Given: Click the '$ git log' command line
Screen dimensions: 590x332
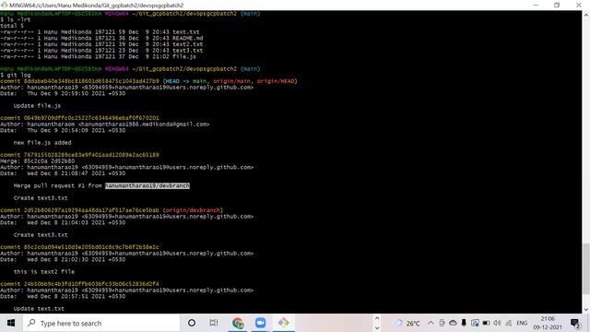Looking at the screenshot, I should 16,75.
